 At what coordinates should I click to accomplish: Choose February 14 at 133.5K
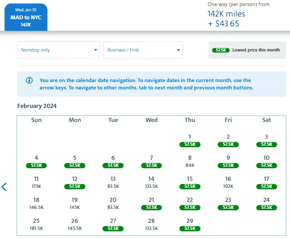click(x=151, y=182)
